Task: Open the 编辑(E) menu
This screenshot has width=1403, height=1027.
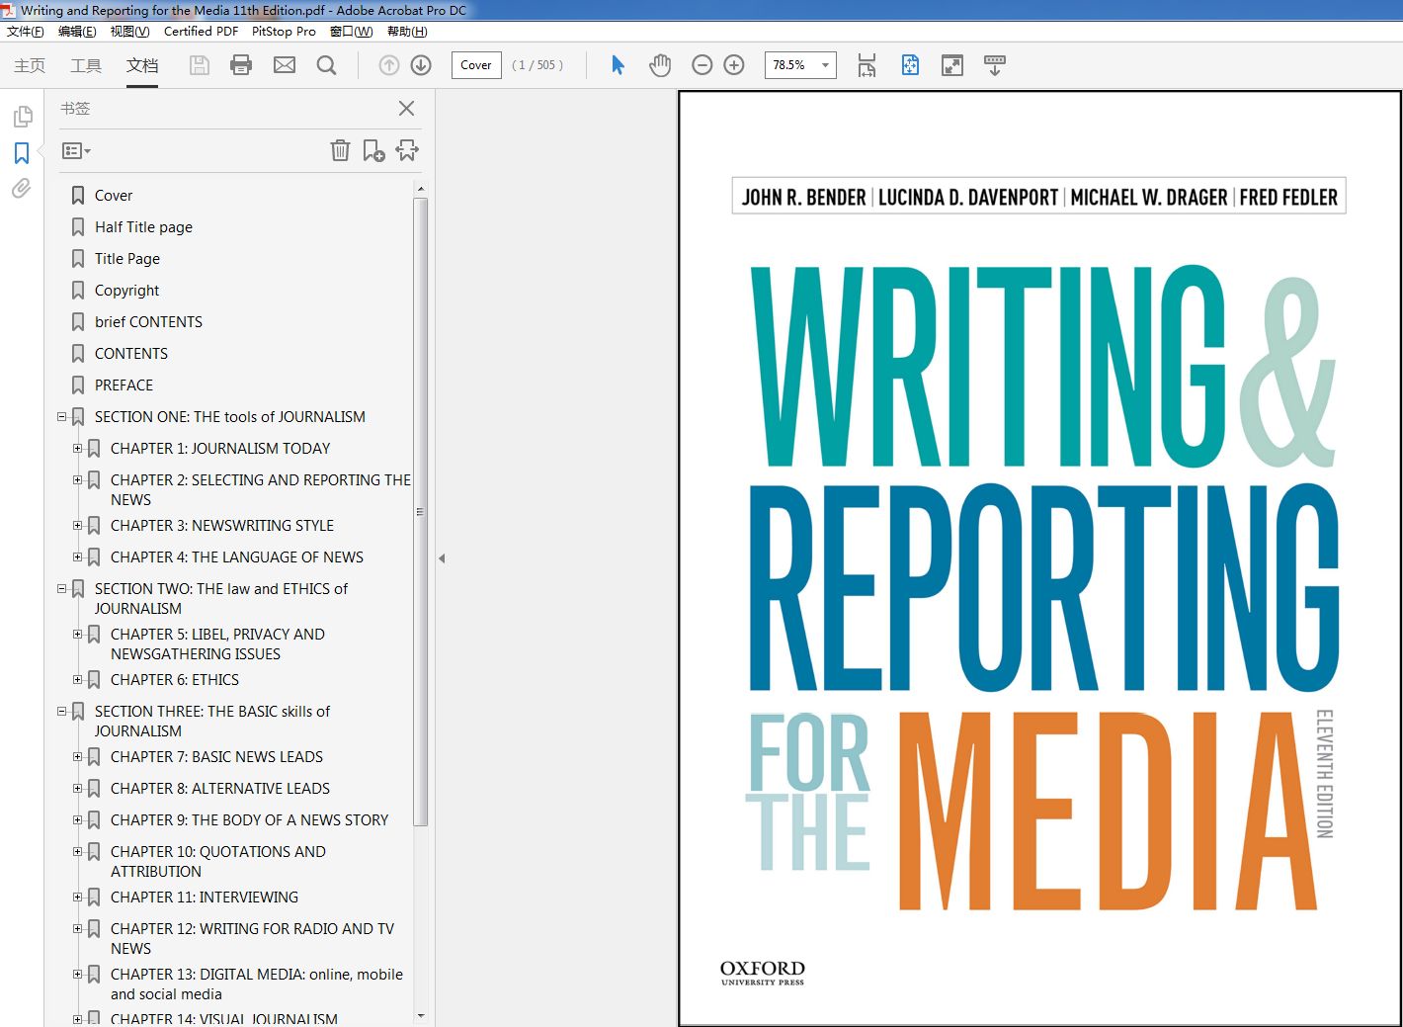Action: 77,32
